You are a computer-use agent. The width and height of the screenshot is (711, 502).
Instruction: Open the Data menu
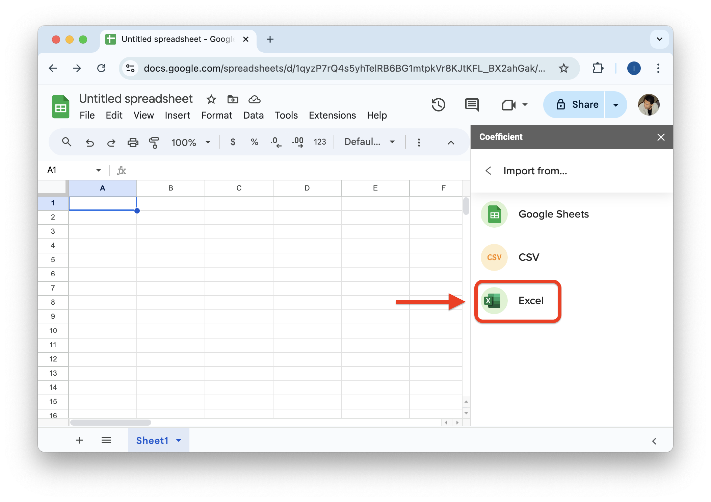253,115
